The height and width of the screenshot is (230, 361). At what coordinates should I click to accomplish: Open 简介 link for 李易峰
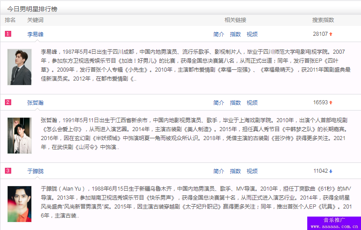pyautogui.click(x=219, y=34)
